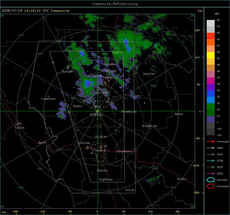The image size is (230, 215).
Task: Click the yellow 54 dBZ legend swatch
Action: pos(211,55)
